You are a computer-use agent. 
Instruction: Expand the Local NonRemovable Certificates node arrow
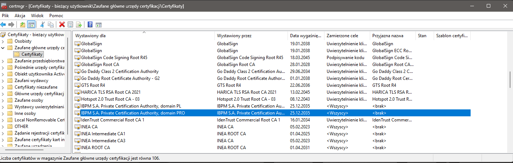(x=3, y=120)
